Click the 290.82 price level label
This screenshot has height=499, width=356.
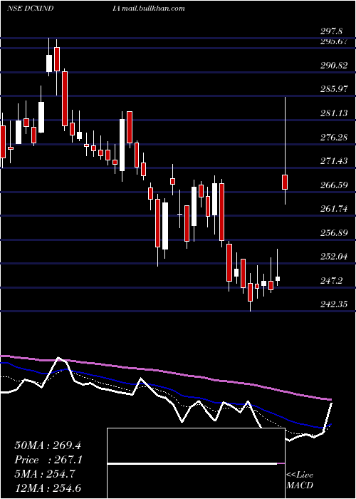[x=333, y=66]
